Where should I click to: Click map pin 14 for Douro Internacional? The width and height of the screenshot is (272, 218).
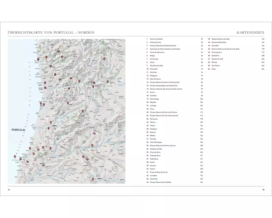pyautogui.click(x=108, y=81)
